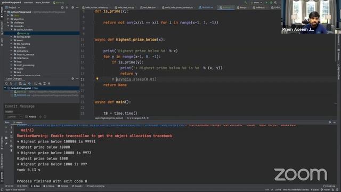Toggle the Amend checkbox
The width and height of the screenshot is (341, 192).
(26, 117)
